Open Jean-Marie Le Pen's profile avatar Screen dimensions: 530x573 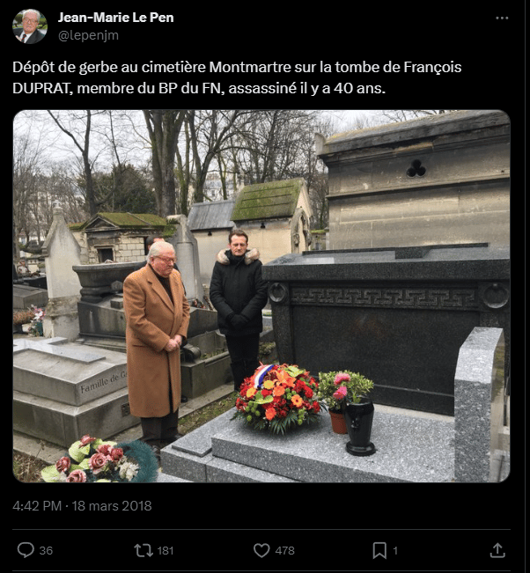[x=30, y=26]
